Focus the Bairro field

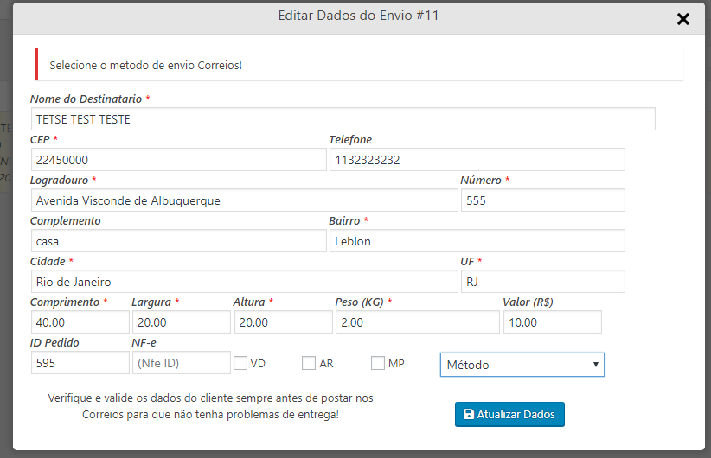pyautogui.click(x=477, y=241)
